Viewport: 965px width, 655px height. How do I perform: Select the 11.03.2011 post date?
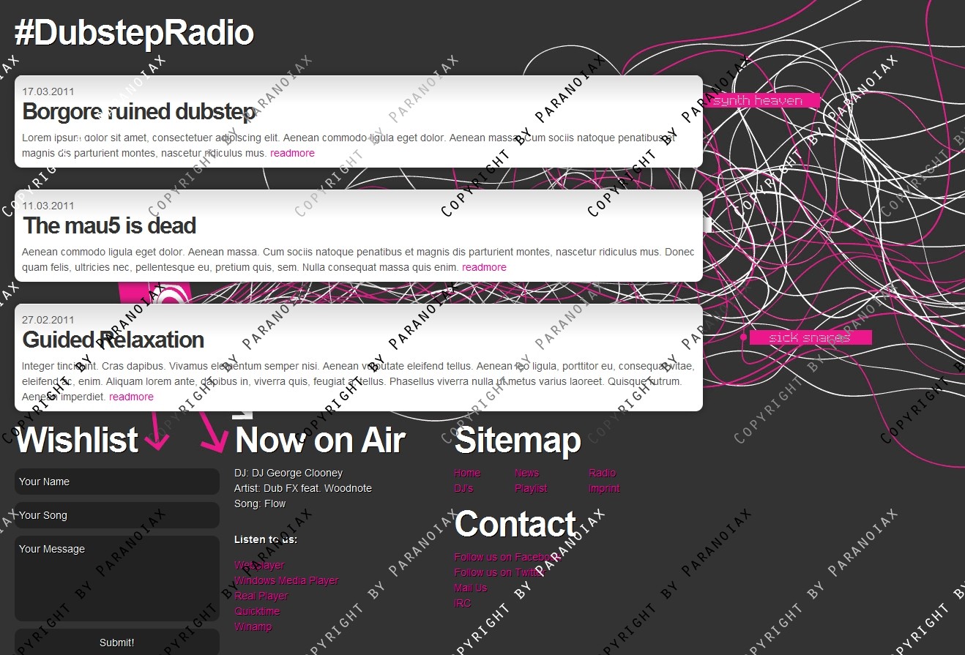48,206
